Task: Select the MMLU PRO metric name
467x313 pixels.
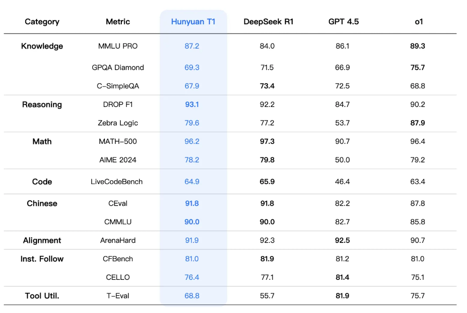Action: pyautogui.click(x=118, y=46)
